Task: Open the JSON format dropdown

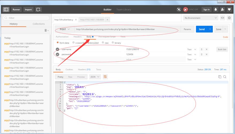Action: [95, 77]
